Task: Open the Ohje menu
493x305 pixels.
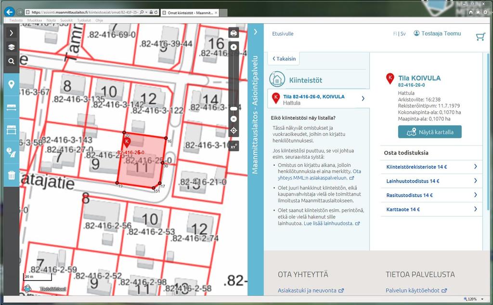Action: pyautogui.click(x=99, y=20)
